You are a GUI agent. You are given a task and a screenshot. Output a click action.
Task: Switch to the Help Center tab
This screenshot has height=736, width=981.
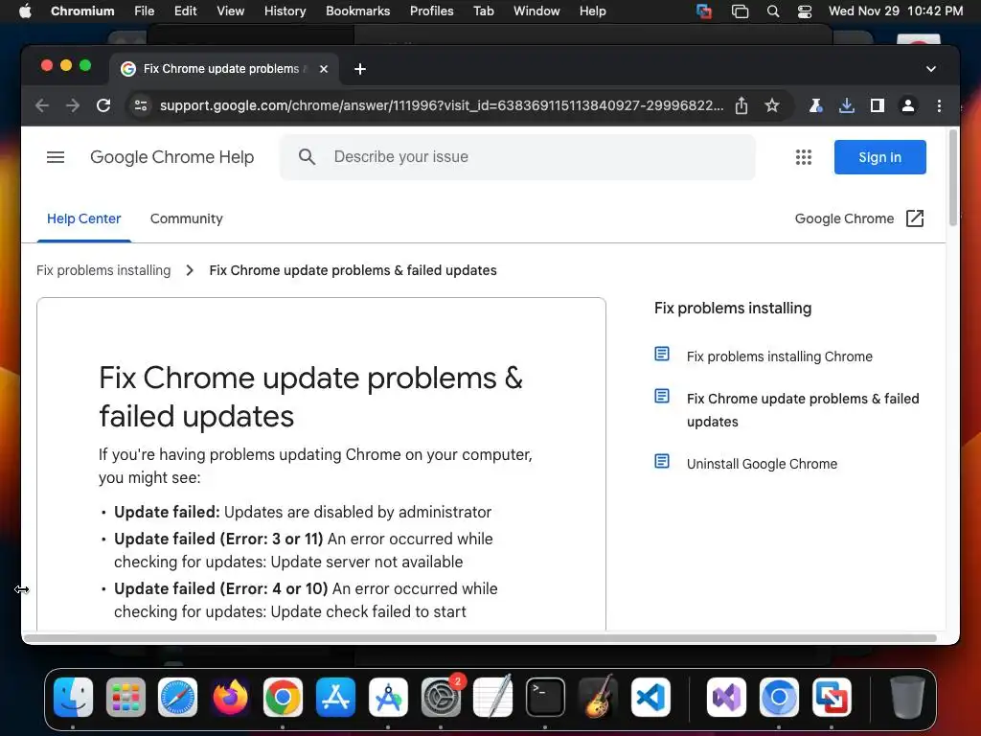pos(84,218)
